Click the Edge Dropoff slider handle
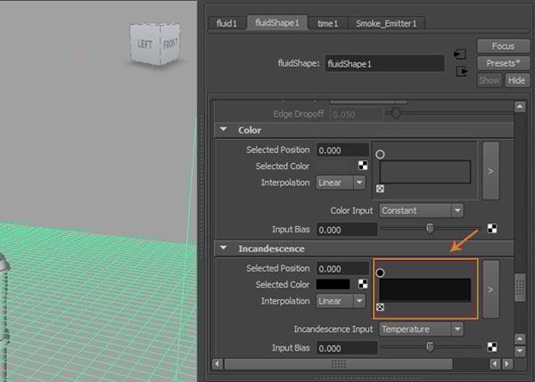The image size is (535, 382). (x=396, y=113)
